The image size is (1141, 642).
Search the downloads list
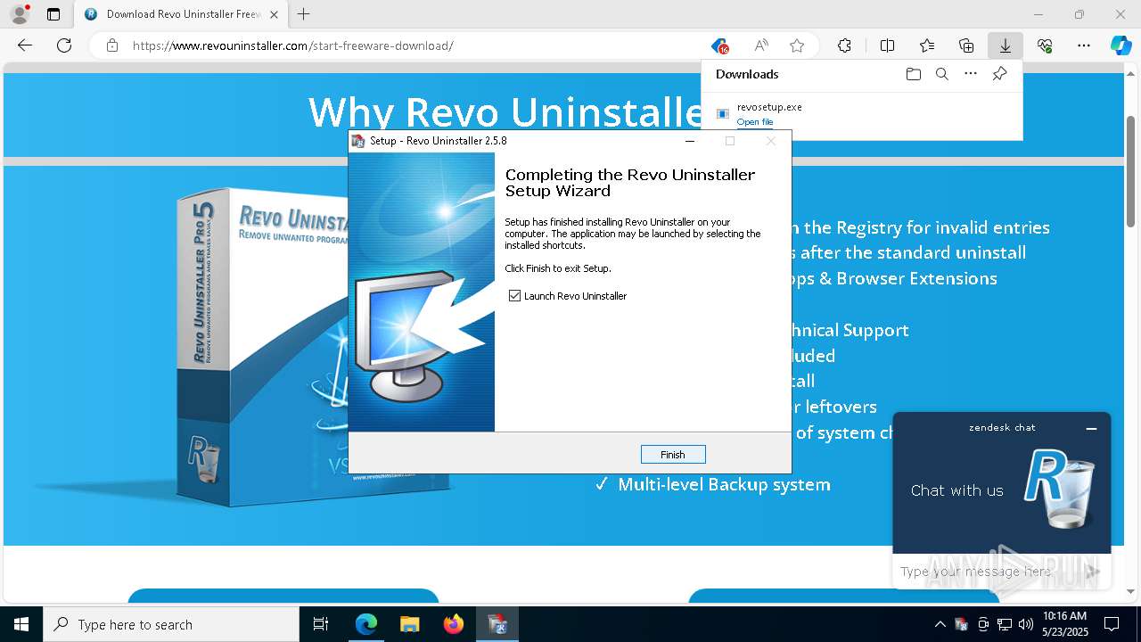(x=941, y=74)
